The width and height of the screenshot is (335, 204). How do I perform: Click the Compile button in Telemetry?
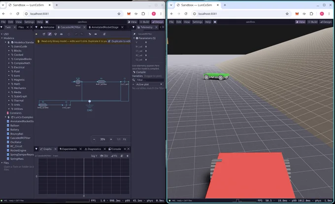pyautogui.click(x=139, y=72)
